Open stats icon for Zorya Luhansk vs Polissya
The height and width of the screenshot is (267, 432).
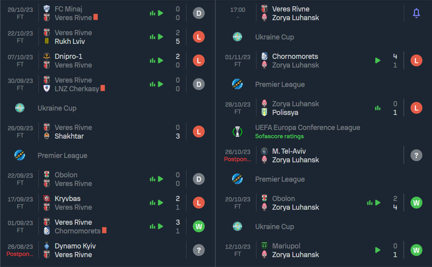[378, 108]
